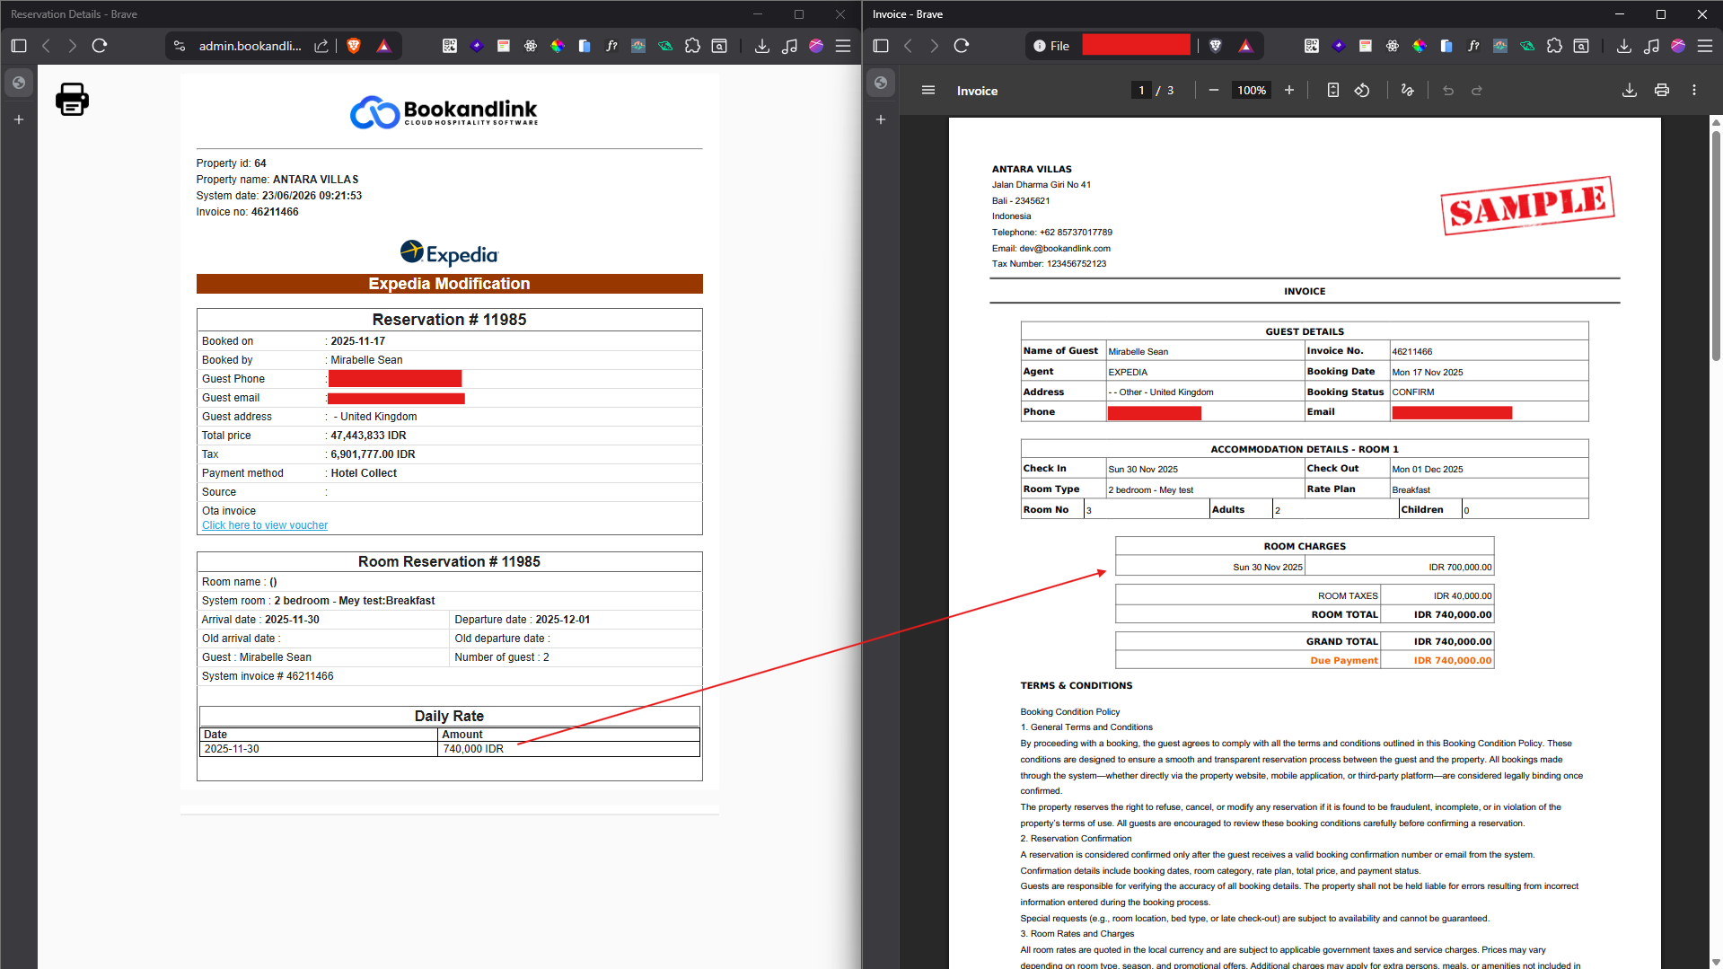1723x969 pixels.
Task: Click the dev@bookandlink.com email link
Action: click(1065, 249)
